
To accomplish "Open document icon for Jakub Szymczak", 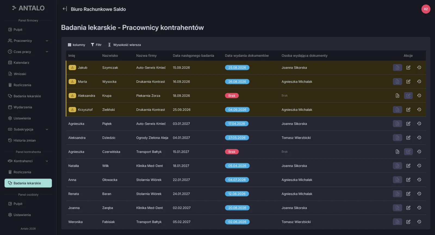I will [x=397, y=68].
